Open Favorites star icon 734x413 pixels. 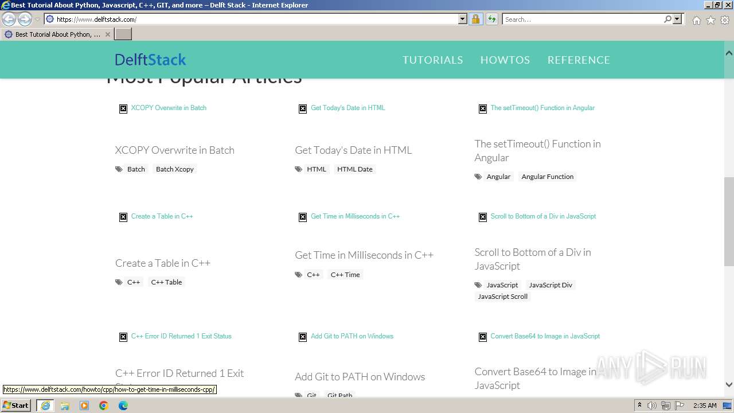click(x=710, y=20)
